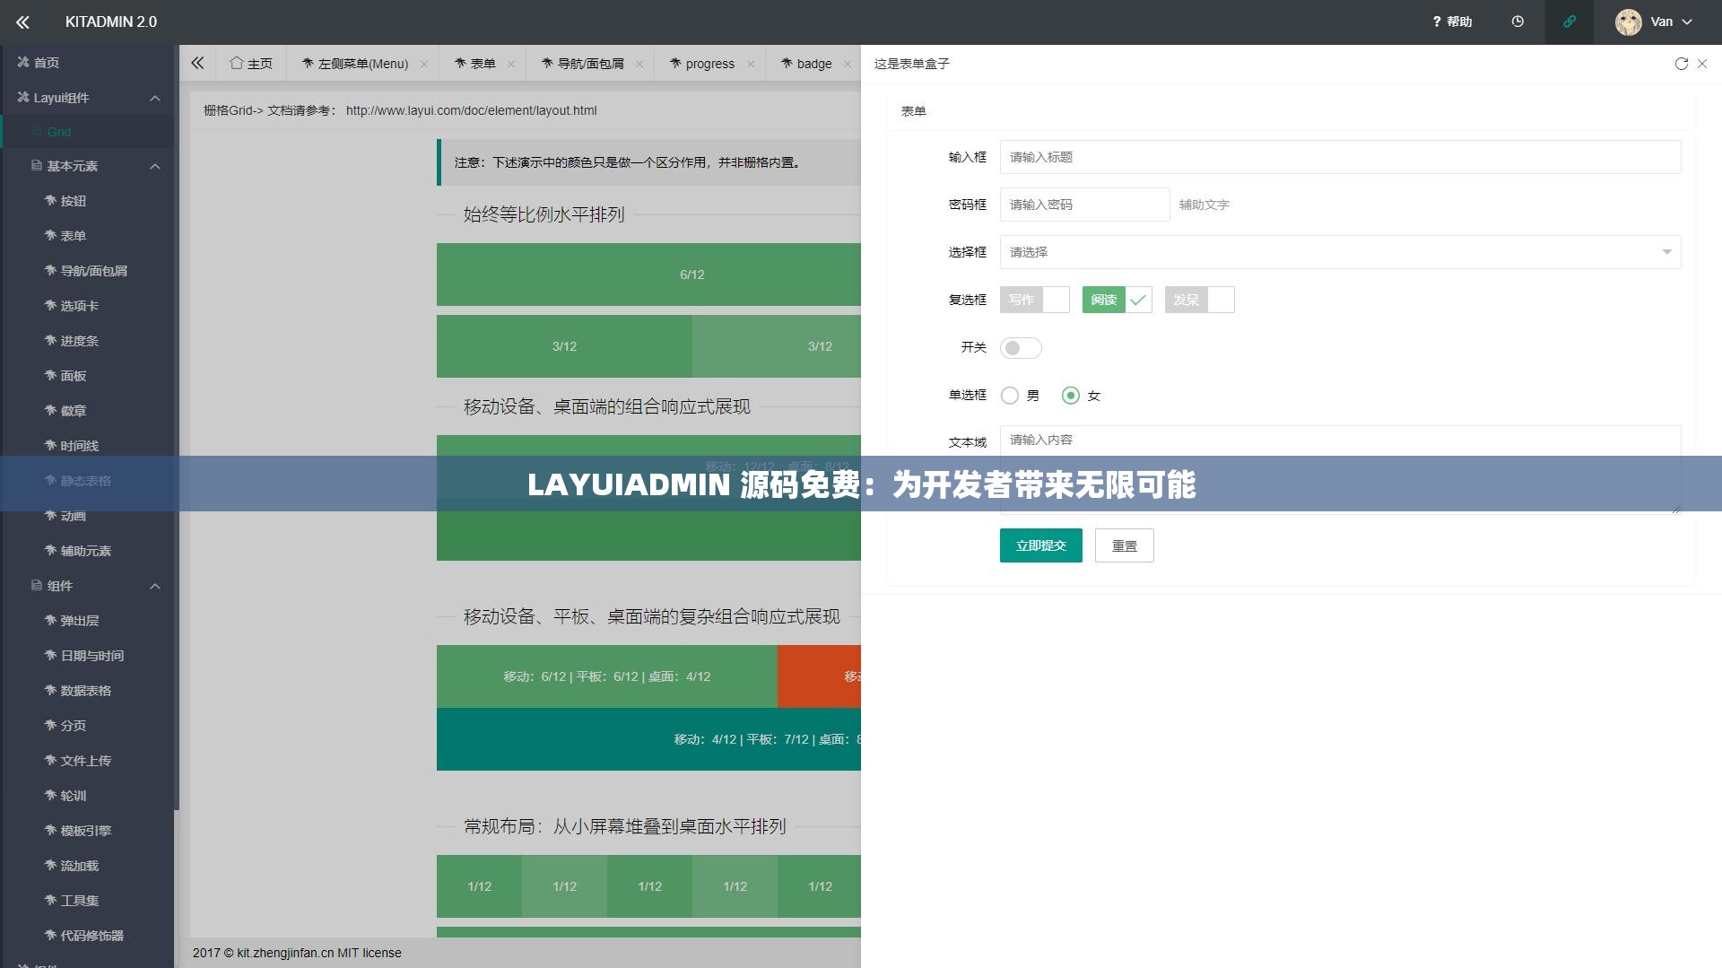Select 徽章 sidebar item
Screen dimensions: 1722x968
click(x=87, y=411)
